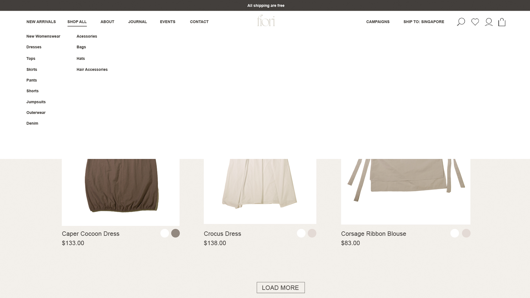Open the Shop All menu
The width and height of the screenshot is (530, 298).
[x=77, y=22]
